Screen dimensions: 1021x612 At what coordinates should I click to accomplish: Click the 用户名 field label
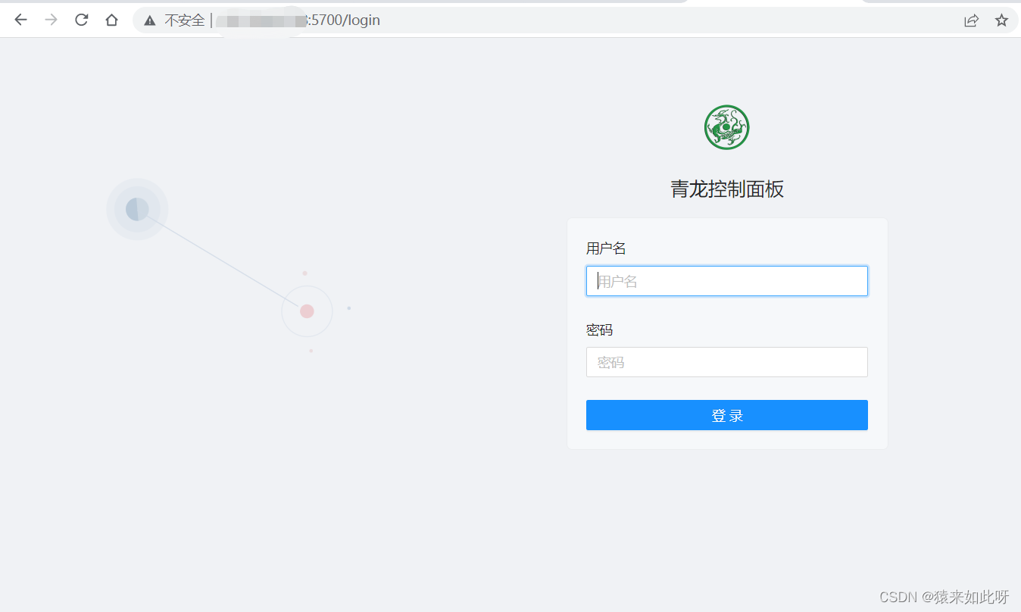[x=606, y=248]
